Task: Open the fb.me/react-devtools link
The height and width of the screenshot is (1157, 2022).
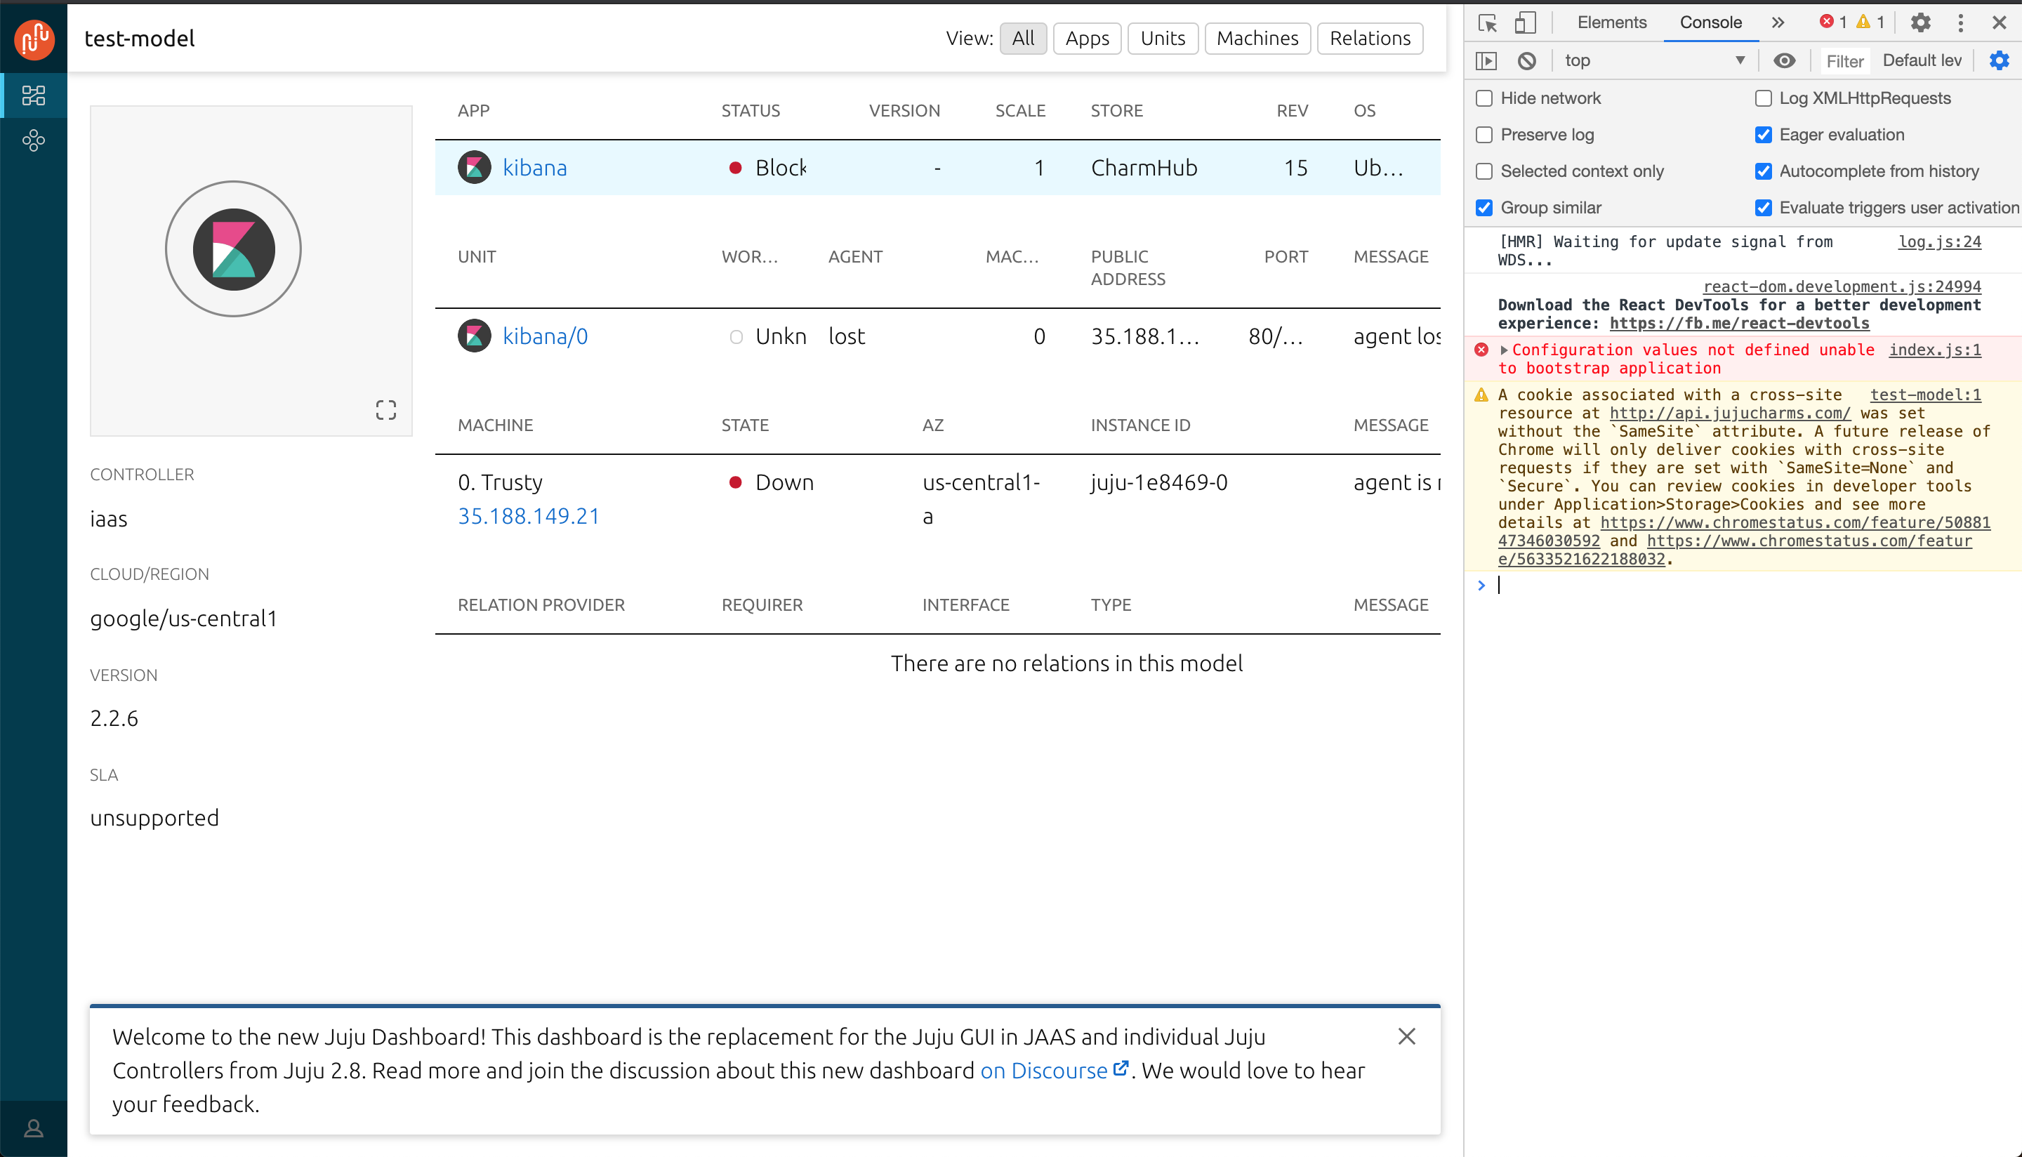Action: [1739, 324]
